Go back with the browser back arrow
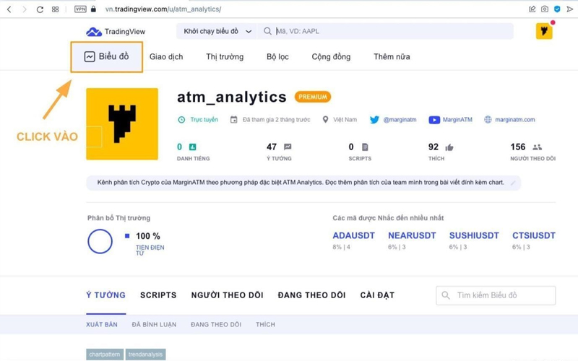 tap(9, 9)
